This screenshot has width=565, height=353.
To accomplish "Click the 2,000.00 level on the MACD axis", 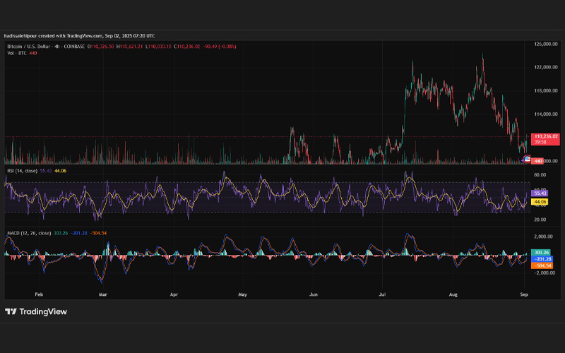I will pyautogui.click(x=543, y=237).
